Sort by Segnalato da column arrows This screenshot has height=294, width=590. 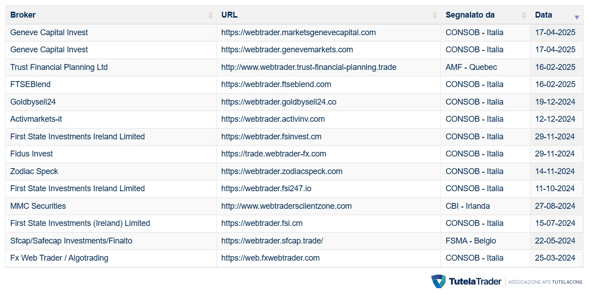click(524, 15)
